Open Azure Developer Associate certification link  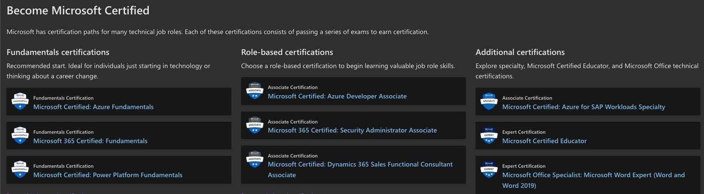(337, 96)
